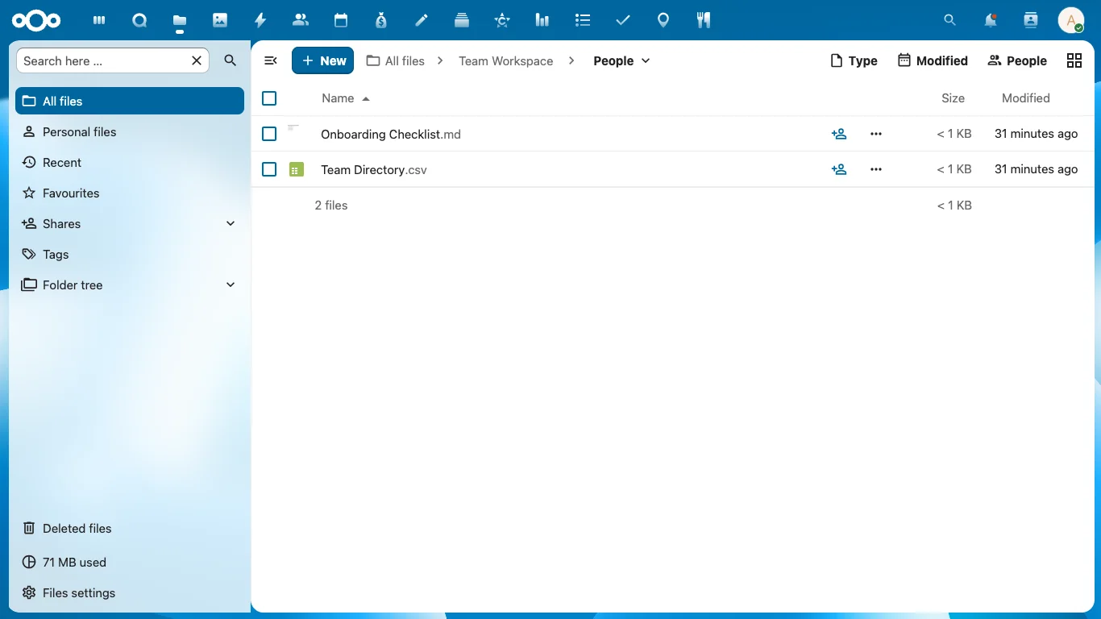This screenshot has height=619, width=1101.
Task: Open the Tasks checkmark icon
Action: pos(623,20)
